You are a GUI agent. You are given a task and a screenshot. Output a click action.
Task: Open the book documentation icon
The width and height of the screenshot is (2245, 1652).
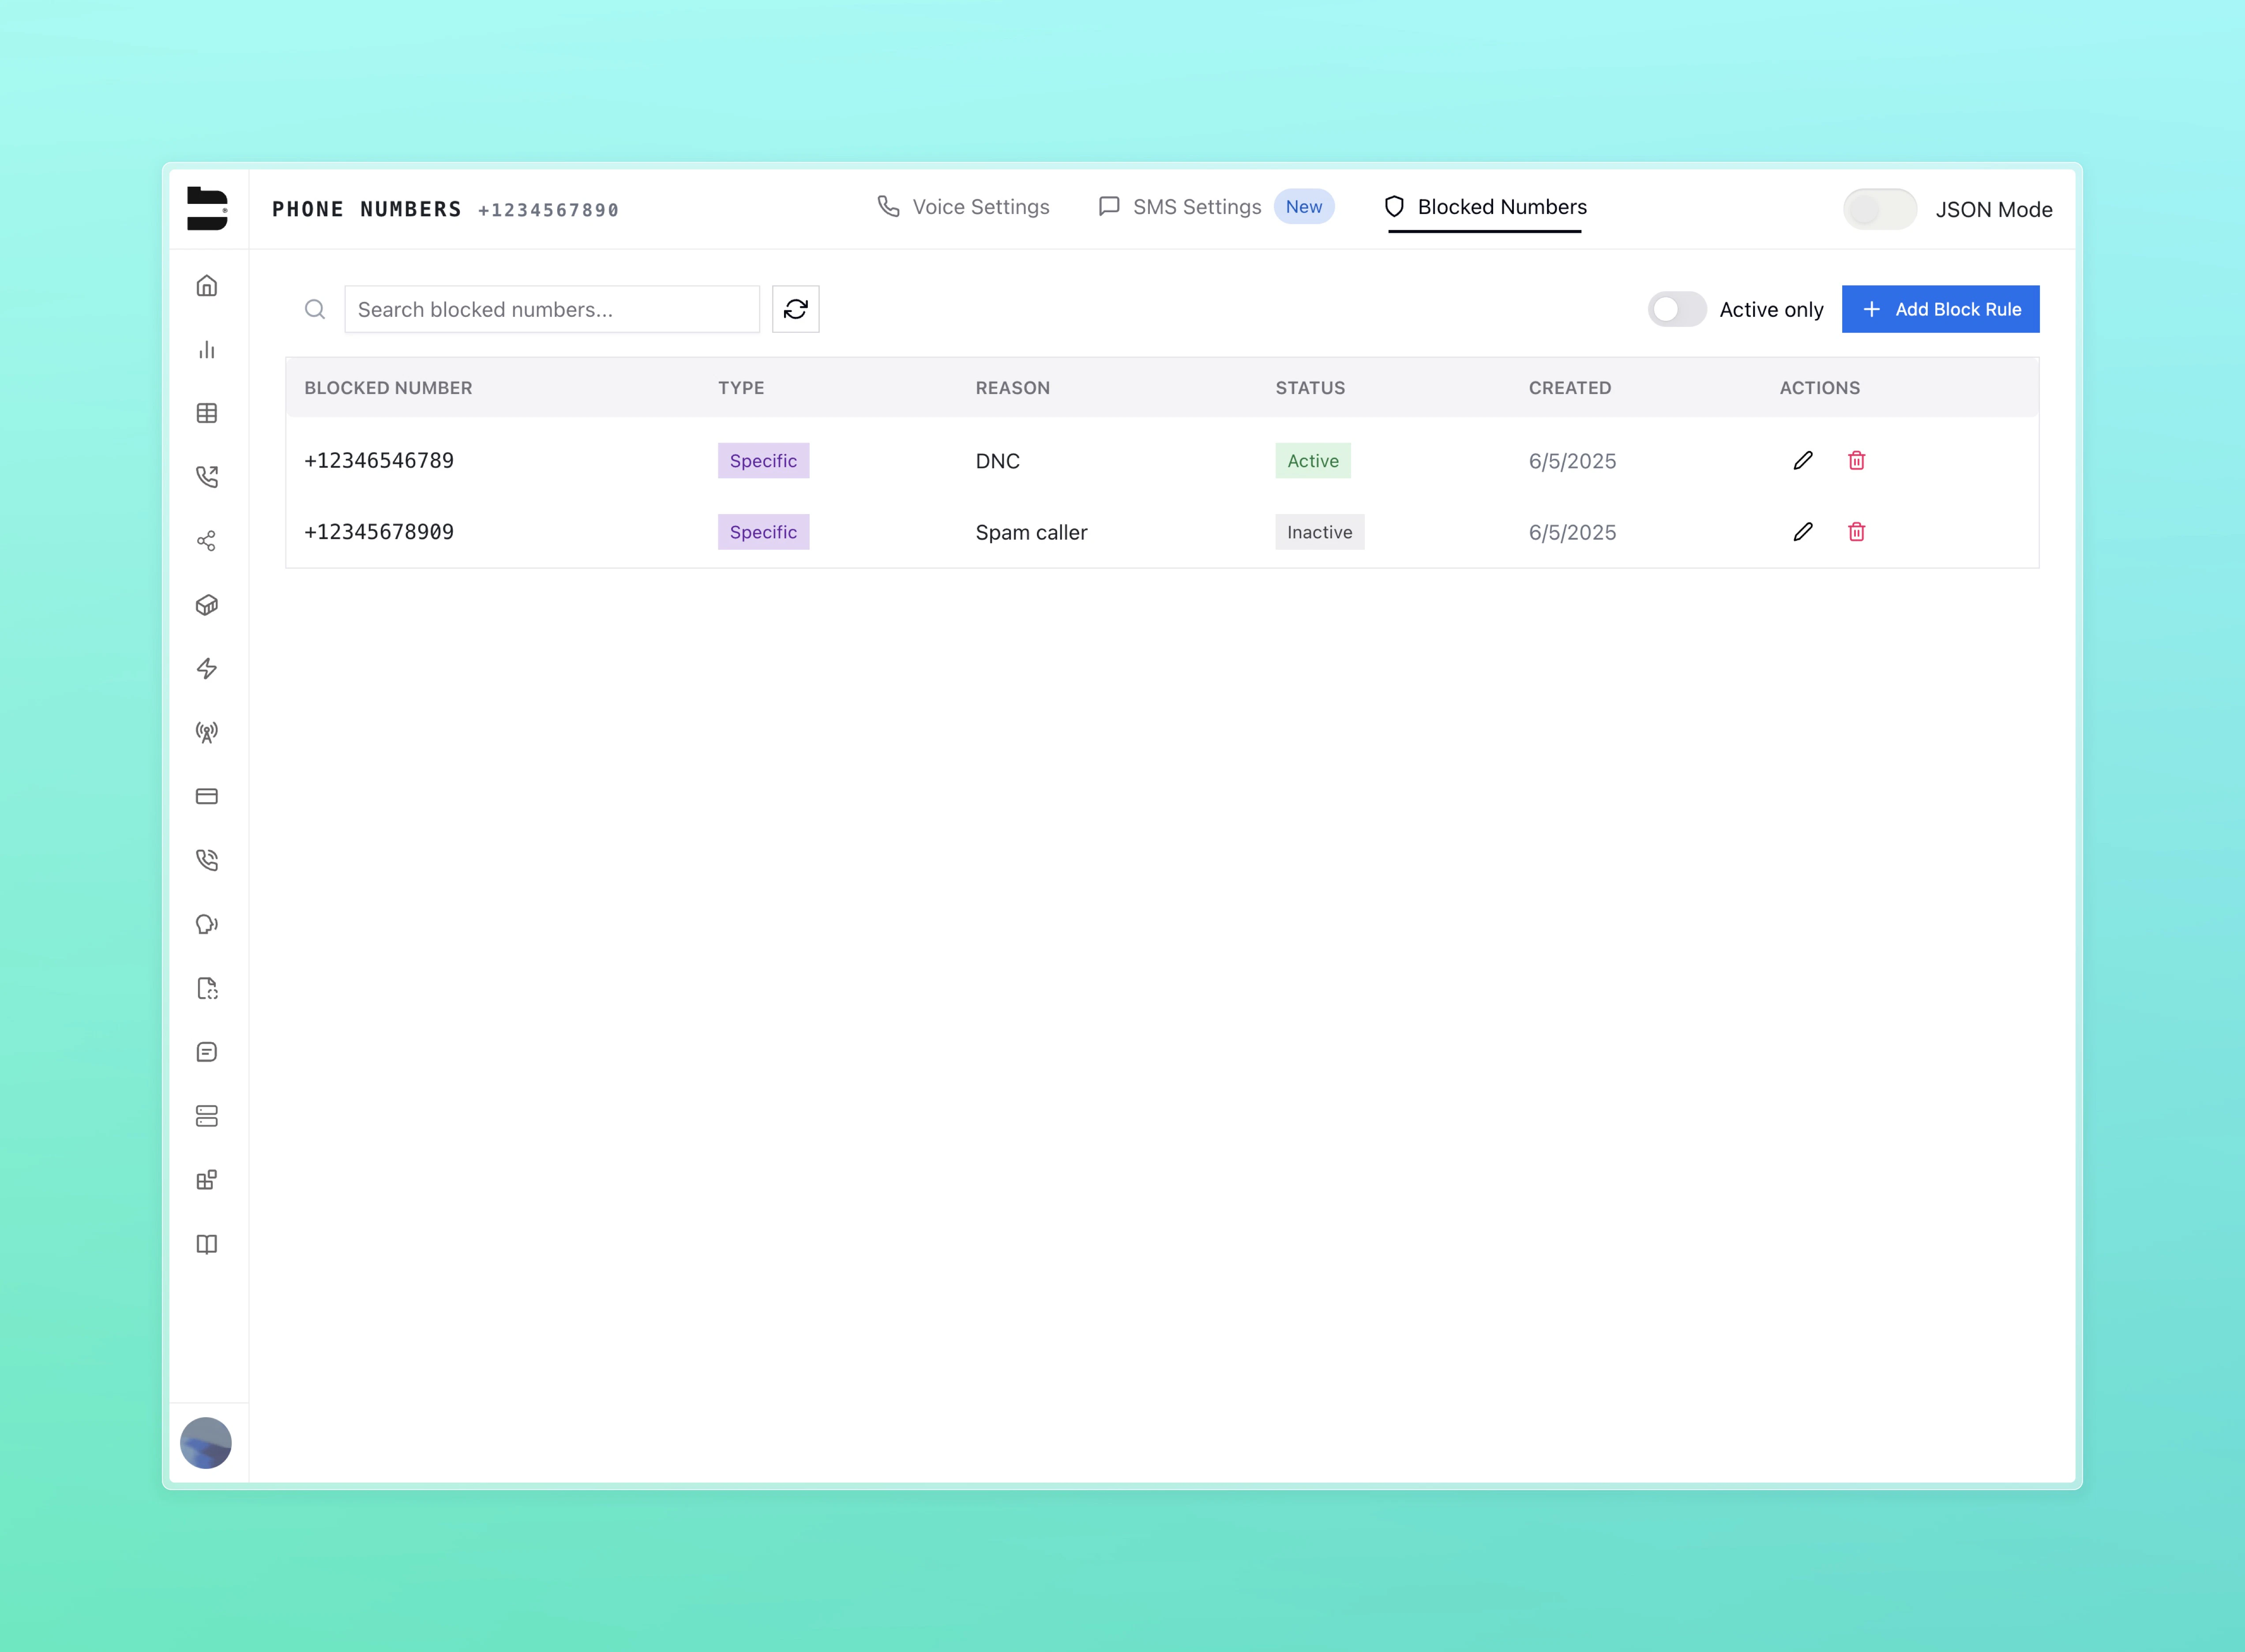pos(207,1244)
